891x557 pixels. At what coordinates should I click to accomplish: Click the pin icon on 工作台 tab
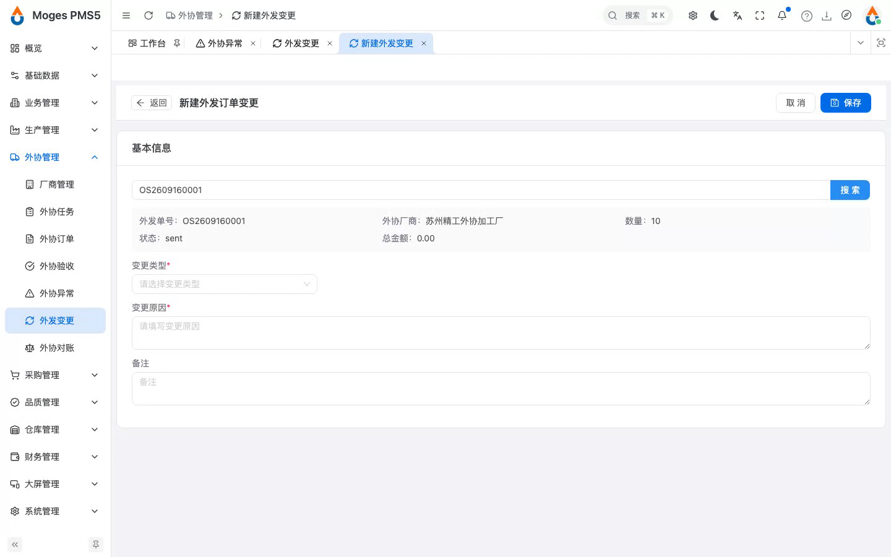[177, 43]
